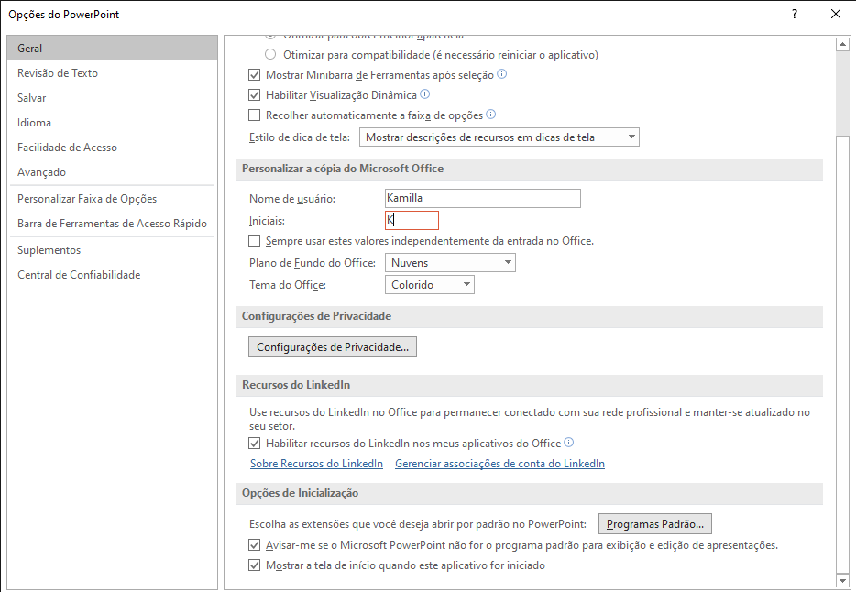Select Barra de Ferramentas de Acesso Rápido
The width and height of the screenshot is (856, 592).
(112, 224)
